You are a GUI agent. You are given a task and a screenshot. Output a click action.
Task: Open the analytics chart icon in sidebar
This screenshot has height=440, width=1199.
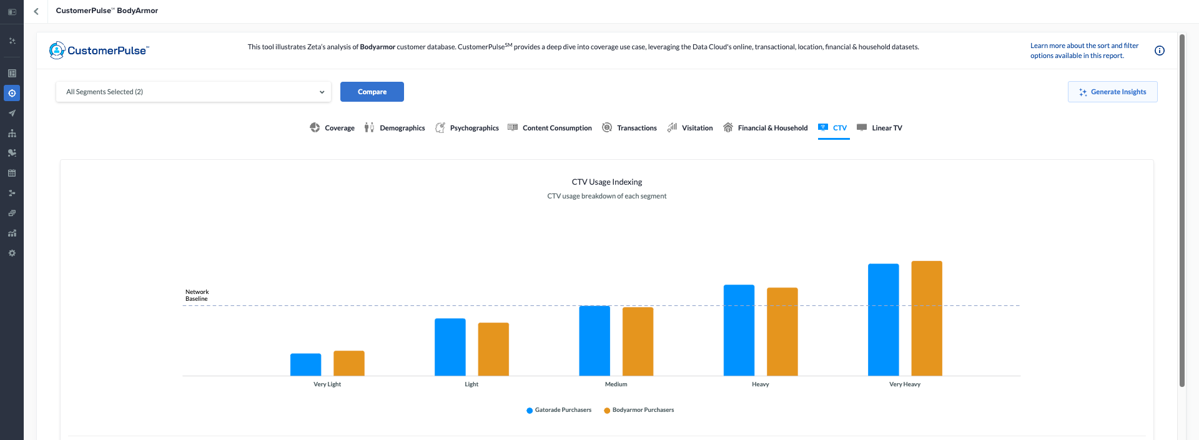point(12,233)
